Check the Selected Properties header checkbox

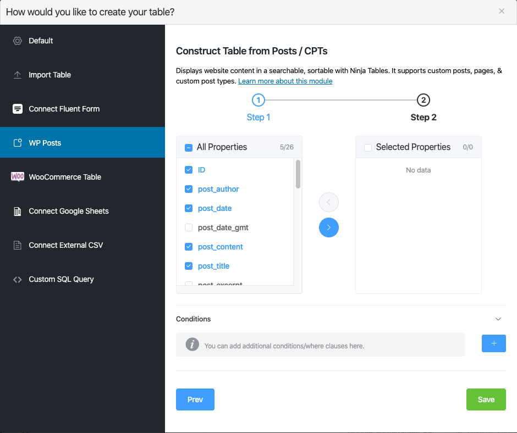click(368, 147)
